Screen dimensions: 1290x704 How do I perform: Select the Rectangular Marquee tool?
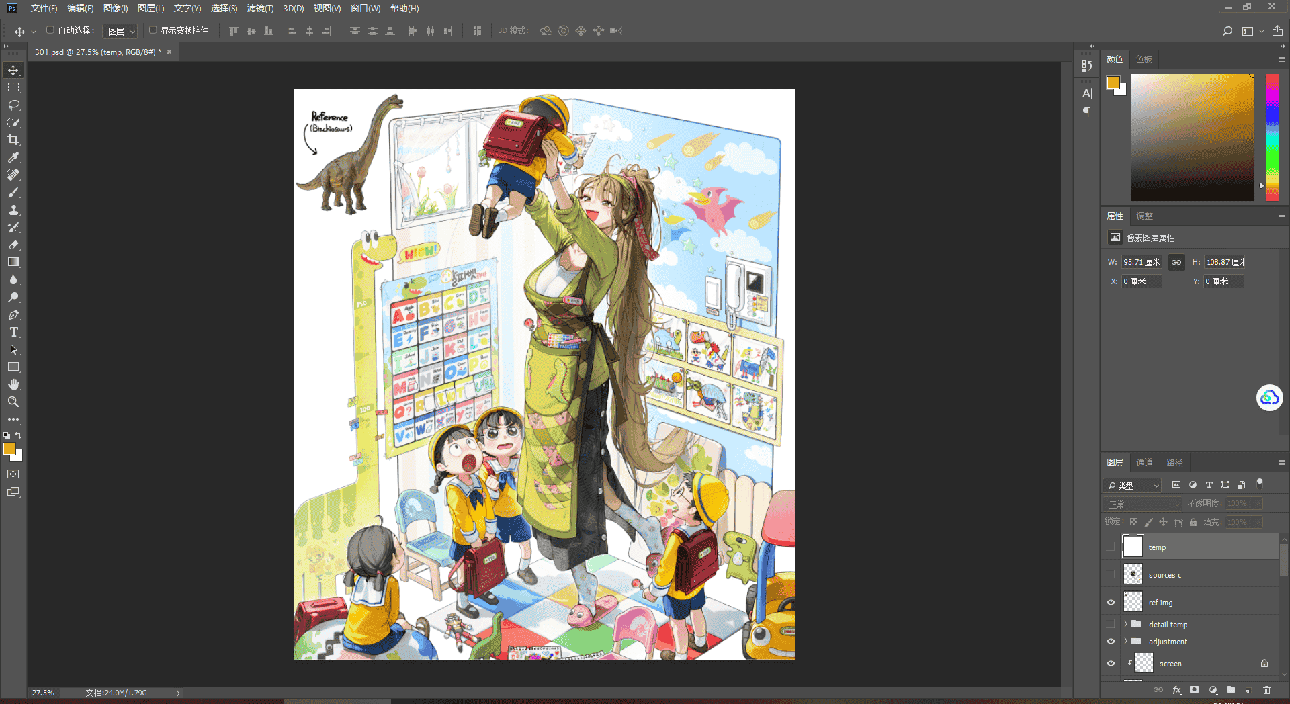13,87
